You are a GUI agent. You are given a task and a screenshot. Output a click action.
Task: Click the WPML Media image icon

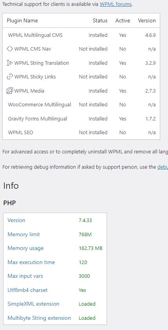click(10, 91)
